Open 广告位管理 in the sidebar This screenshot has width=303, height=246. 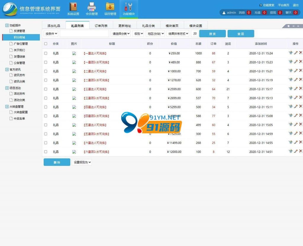(x=21, y=44)
